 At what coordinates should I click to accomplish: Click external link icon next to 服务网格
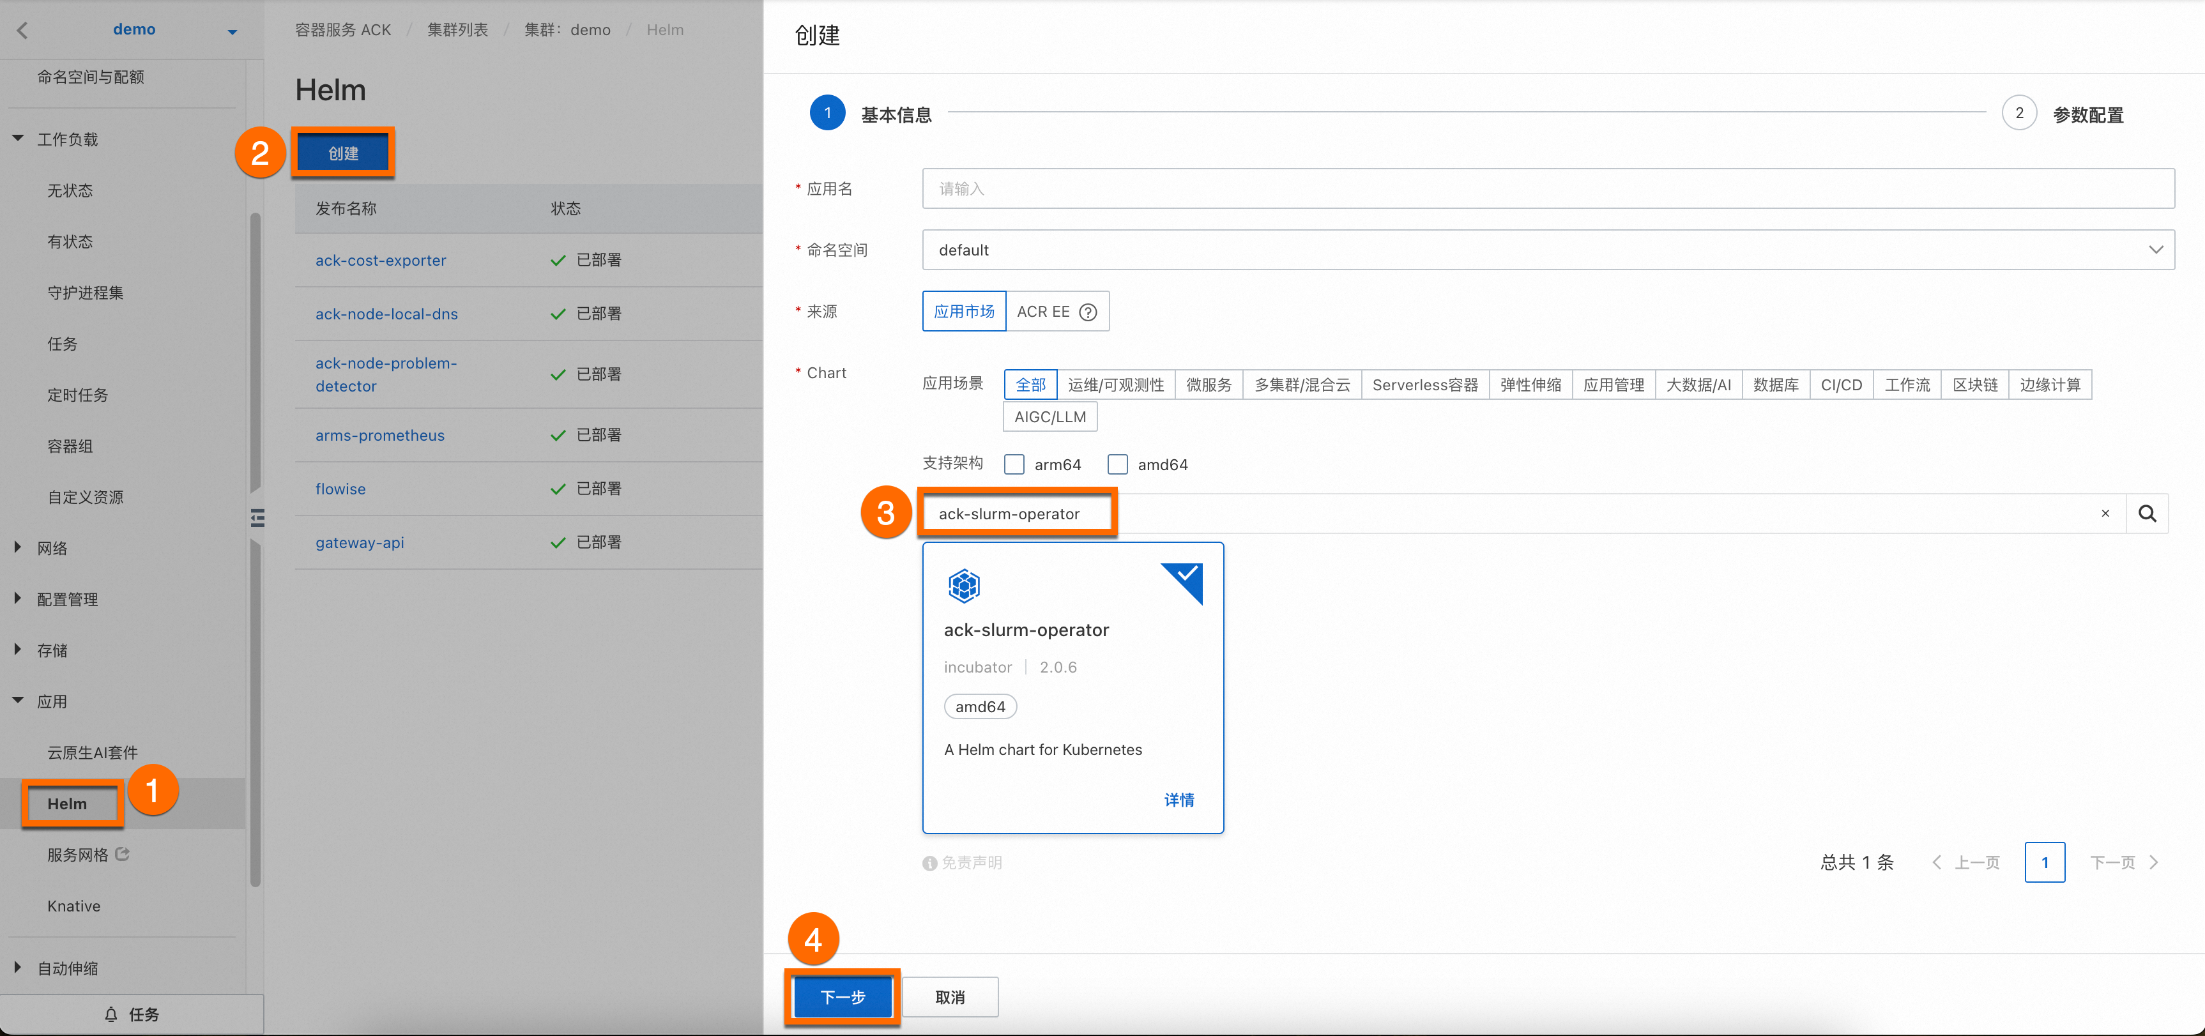point(123,853)
